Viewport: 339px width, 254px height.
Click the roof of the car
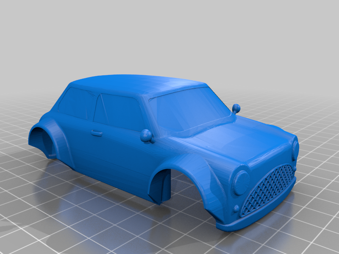pyautogui.click(x=127, y=84)
